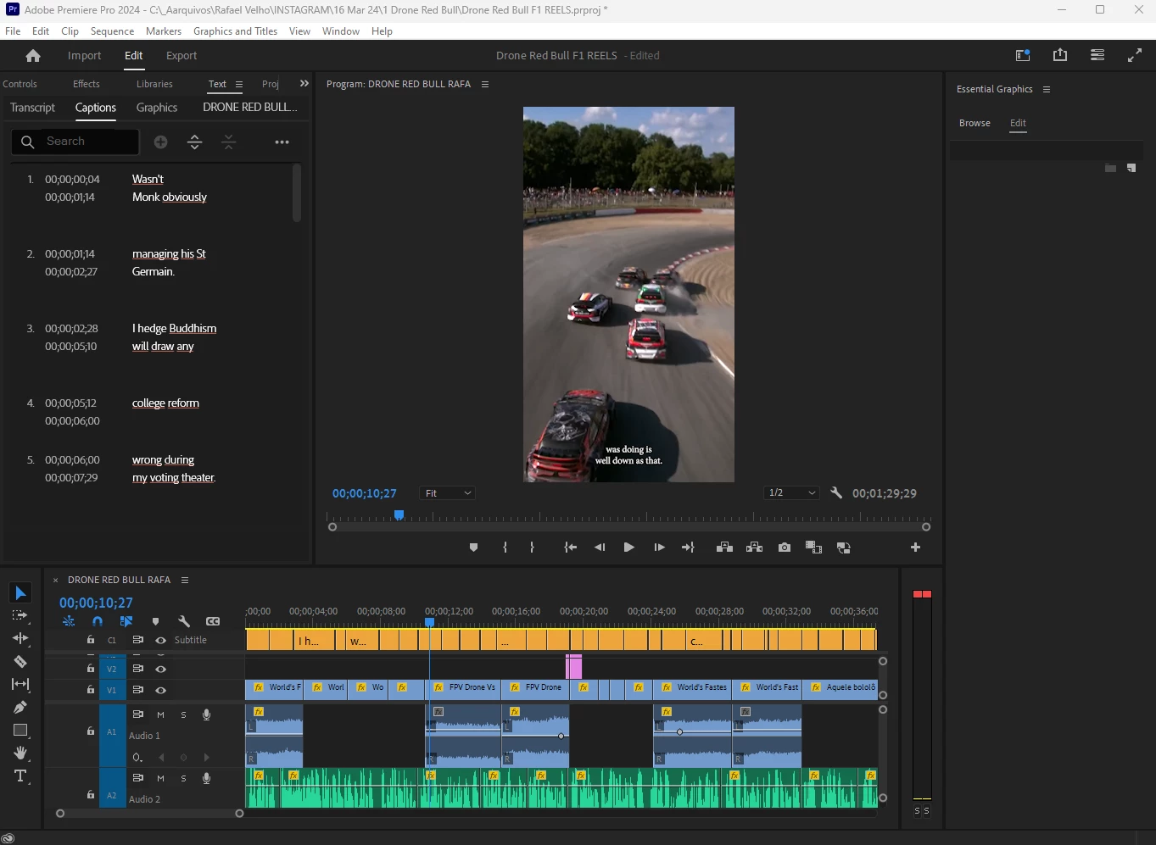
Task: Go to Out point
Action: coord(688,548)
